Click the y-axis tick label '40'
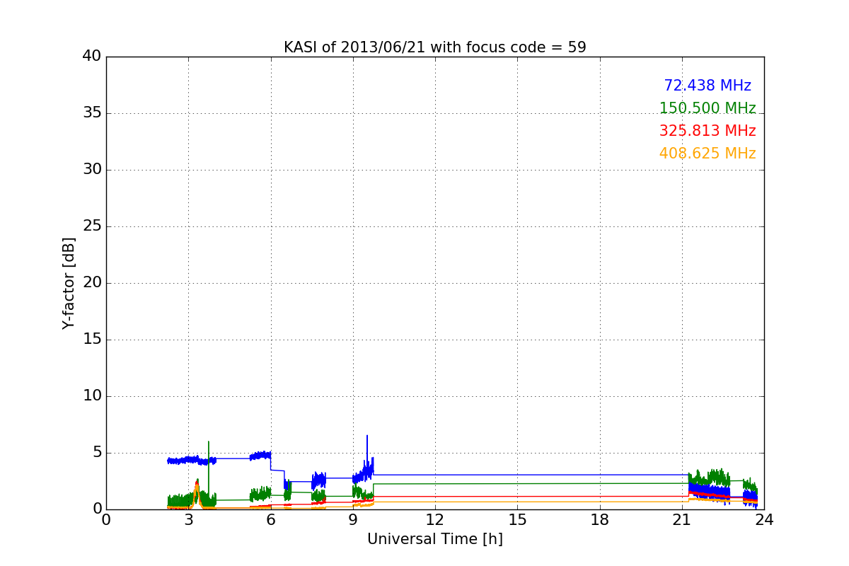The image size is (849, 566). [x=92, y=57]
